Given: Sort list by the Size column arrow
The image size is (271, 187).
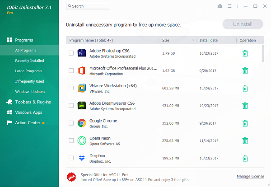Looking at the screenshot, I should coord(193,40).
